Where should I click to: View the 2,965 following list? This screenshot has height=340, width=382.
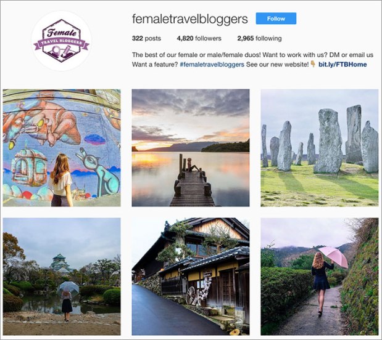coord(259,38)
